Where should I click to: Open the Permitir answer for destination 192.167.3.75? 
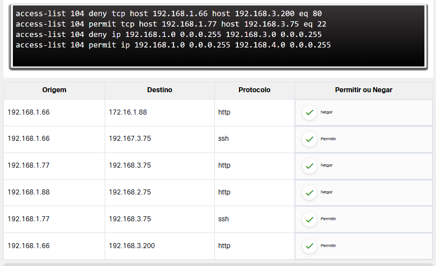click(328, 139)
